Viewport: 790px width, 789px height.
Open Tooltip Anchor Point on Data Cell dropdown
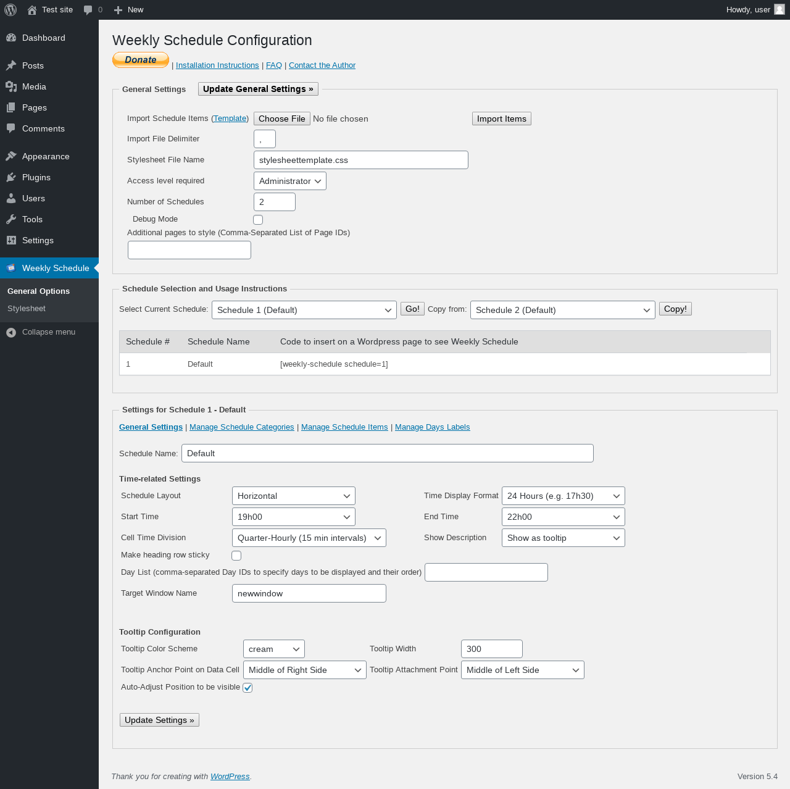[305, 670]
